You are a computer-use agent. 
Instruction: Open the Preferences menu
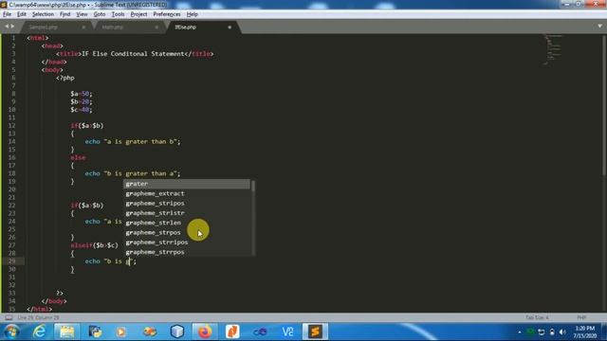pos(167,14)
